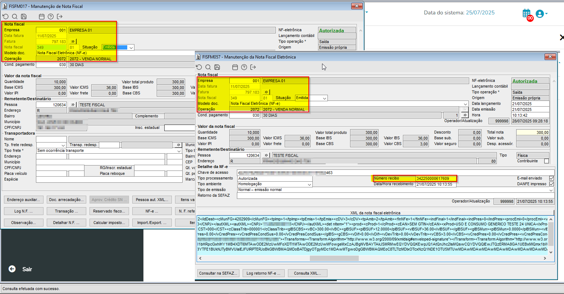Click the Transação ... button

coord(67,211)
